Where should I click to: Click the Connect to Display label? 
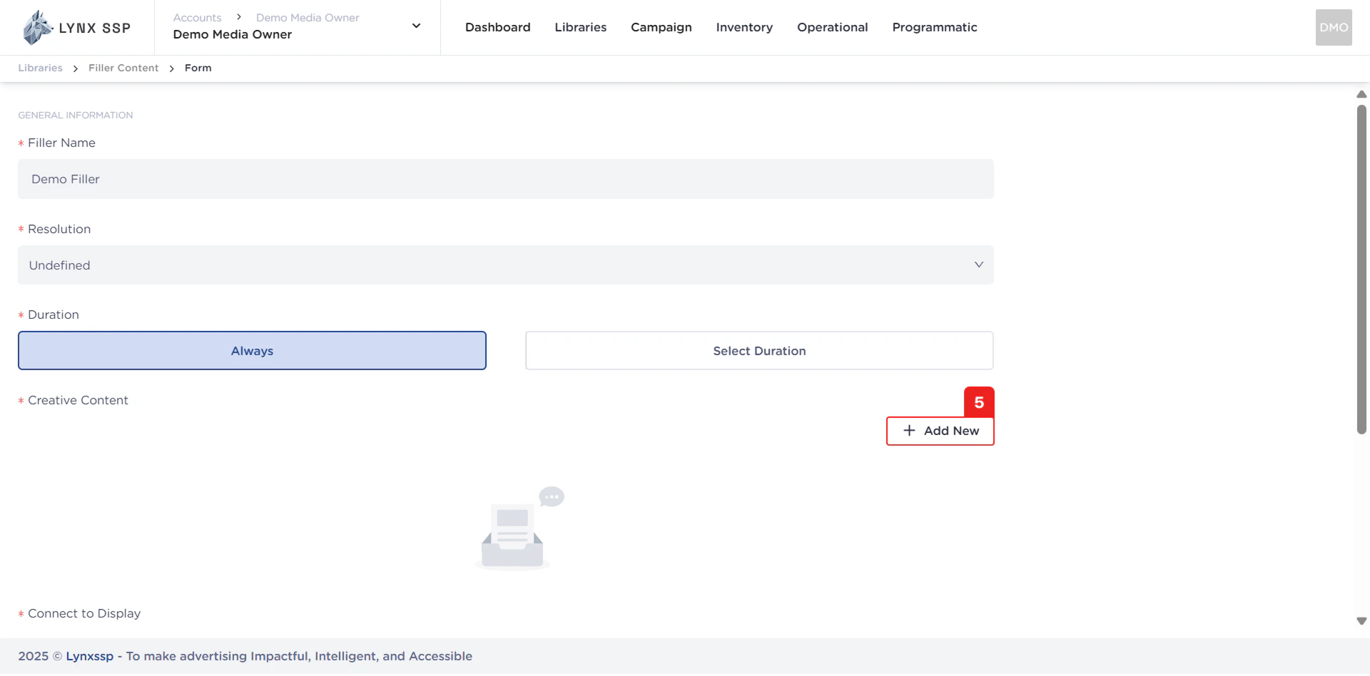84,613
